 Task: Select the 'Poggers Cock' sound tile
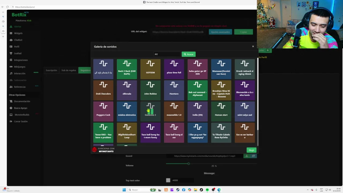[x=103, y=111]
